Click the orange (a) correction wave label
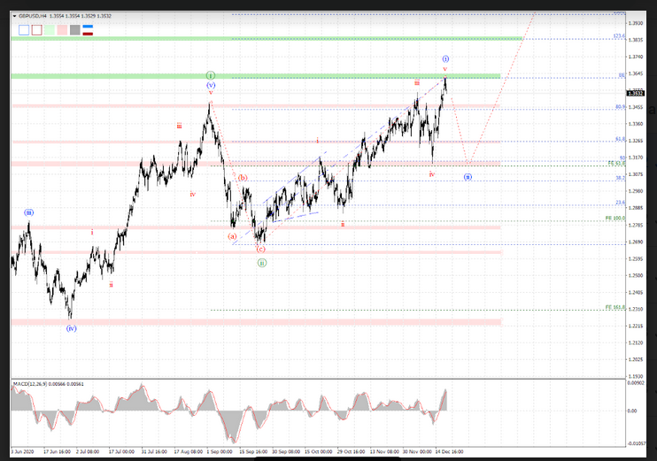The height and width of the screenshot is (461, 657). pyautogui.click(x=233, y=236)
